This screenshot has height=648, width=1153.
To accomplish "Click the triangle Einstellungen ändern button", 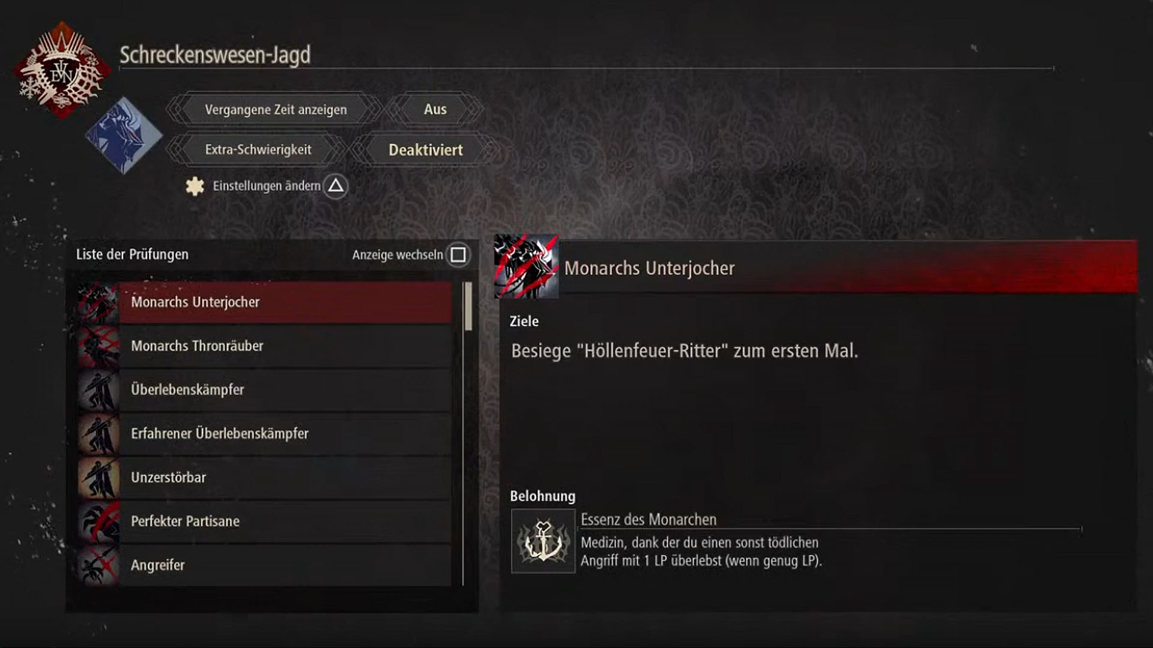I will [336, 186].
